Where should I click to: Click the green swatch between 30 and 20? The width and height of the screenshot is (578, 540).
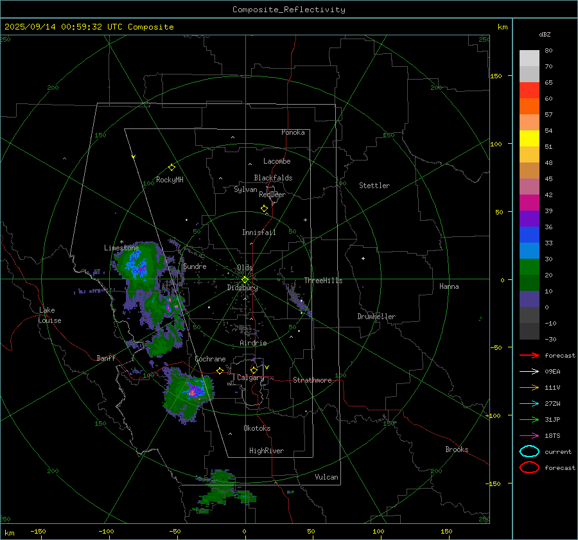[529, 266]
